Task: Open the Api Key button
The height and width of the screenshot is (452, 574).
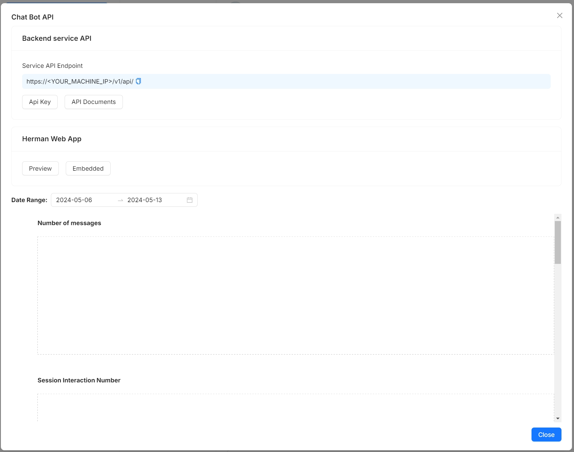Action: (40, 102)
